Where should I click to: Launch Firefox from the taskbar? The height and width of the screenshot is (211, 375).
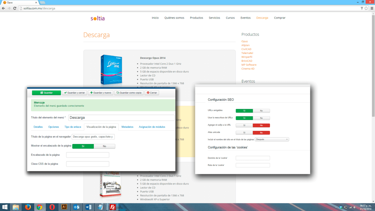point(28,207)
